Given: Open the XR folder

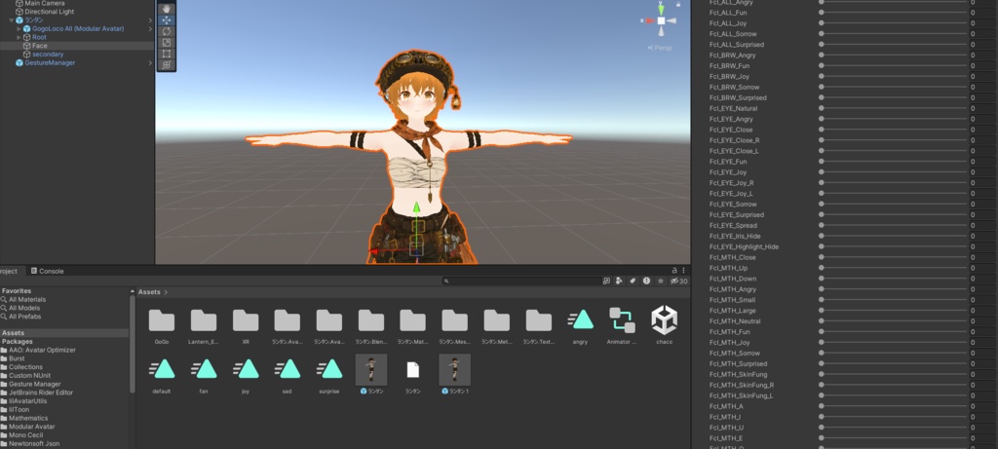Looking at the screenshot, I should [x=246, y=319].
